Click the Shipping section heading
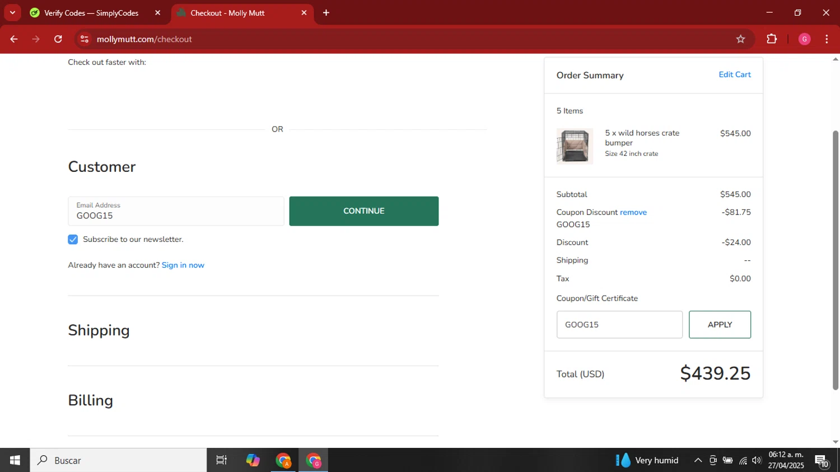Viewport: 840px width, 472px height. pyautogui.click(x=99, y=330)
